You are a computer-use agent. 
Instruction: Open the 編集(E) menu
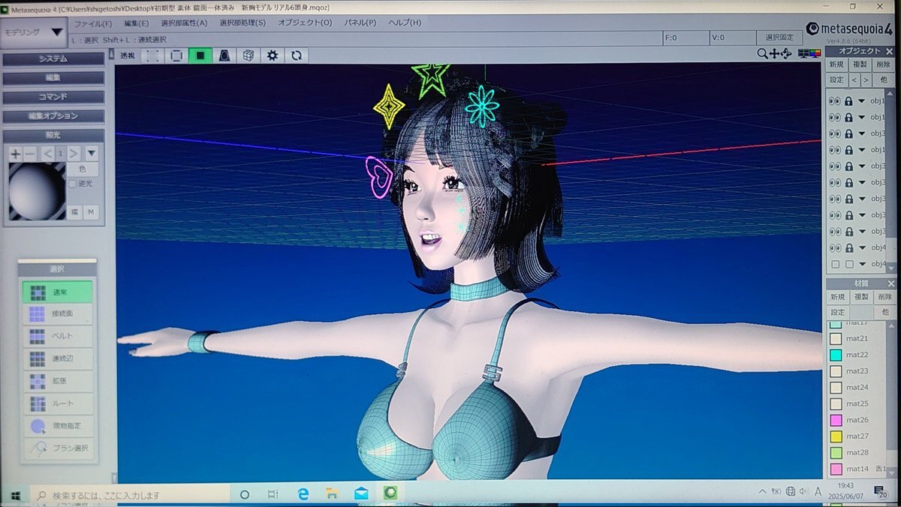(x=137, y=22)
